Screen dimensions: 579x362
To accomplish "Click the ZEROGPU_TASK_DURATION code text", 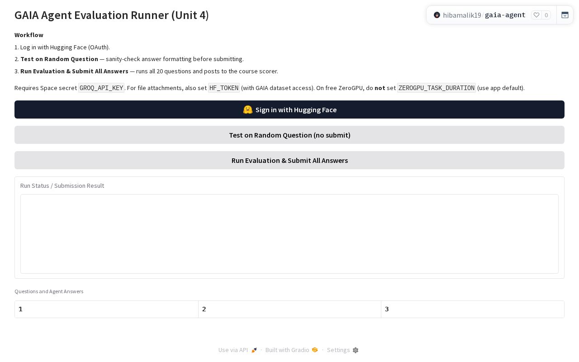I will point(436,88).
